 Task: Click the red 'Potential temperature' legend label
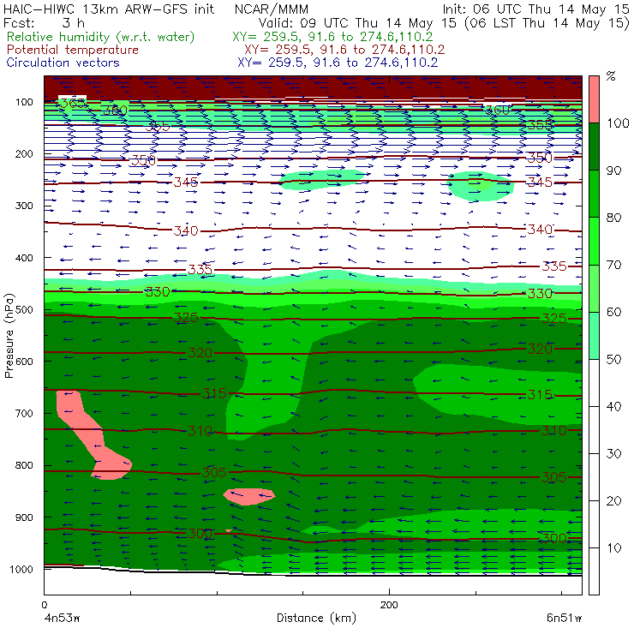coord(73,50)
